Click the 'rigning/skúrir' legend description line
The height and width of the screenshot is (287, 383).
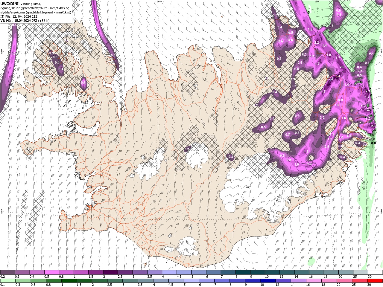(x=35, y=8)
